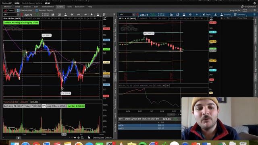The image size is (258, 145).
Task: Select the pan arrows tool below left chart
Action: tap(75, 138)
